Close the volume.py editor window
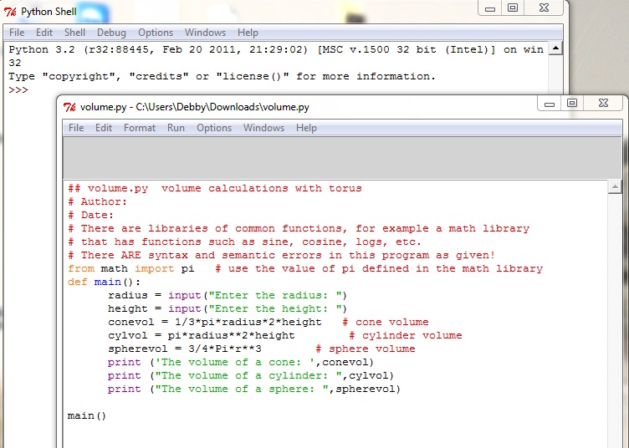The height and width of the screenshot is (448, 629). 603,104
